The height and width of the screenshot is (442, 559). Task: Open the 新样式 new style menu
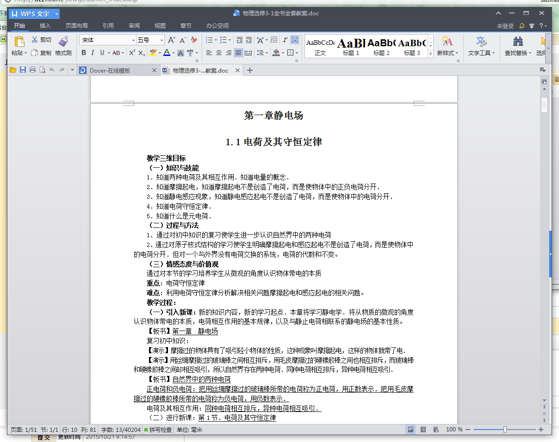447,46
